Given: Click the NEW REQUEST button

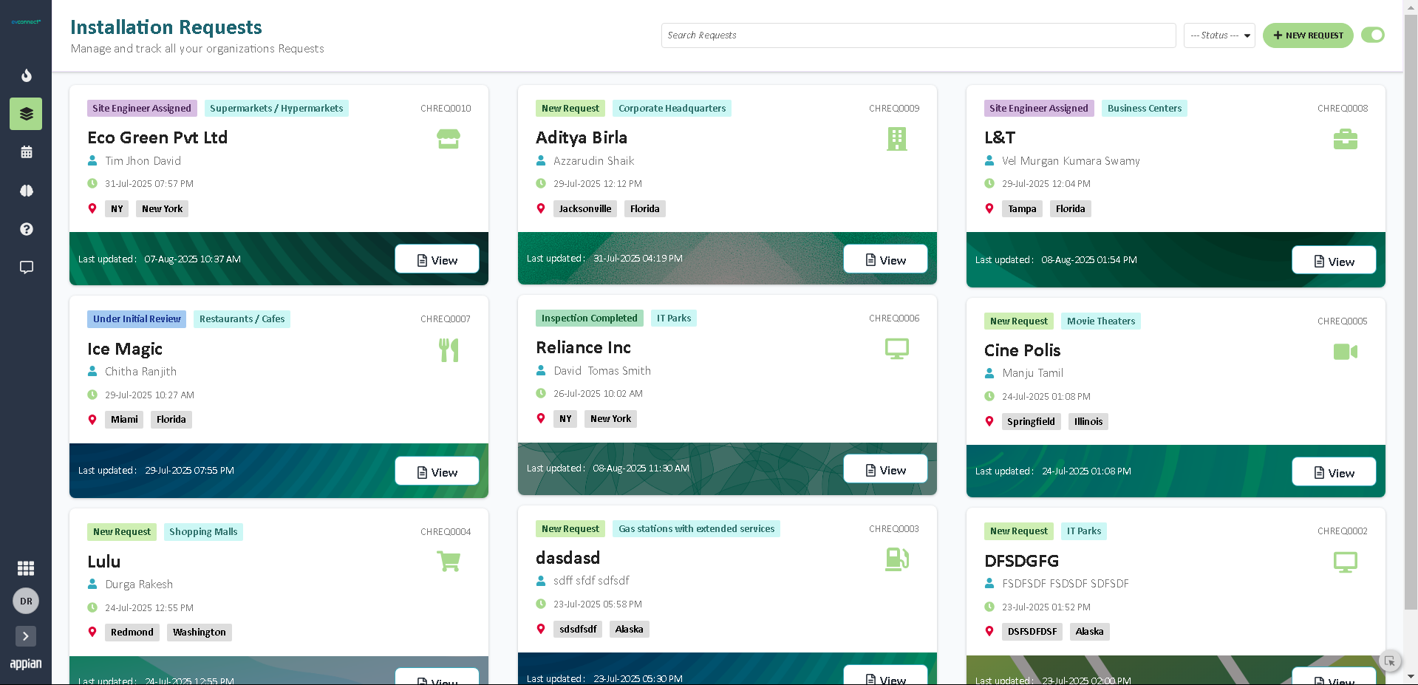Looking at the screenshot, I should click(1307, 35).
